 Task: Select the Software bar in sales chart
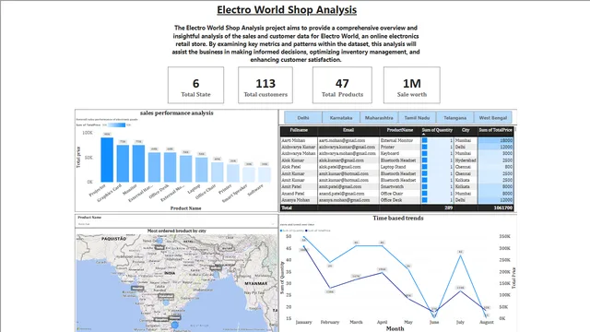pyautogui.click(x=265, y=174)
